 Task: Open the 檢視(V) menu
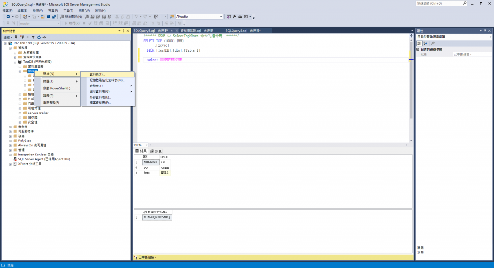tap(38, 11)
